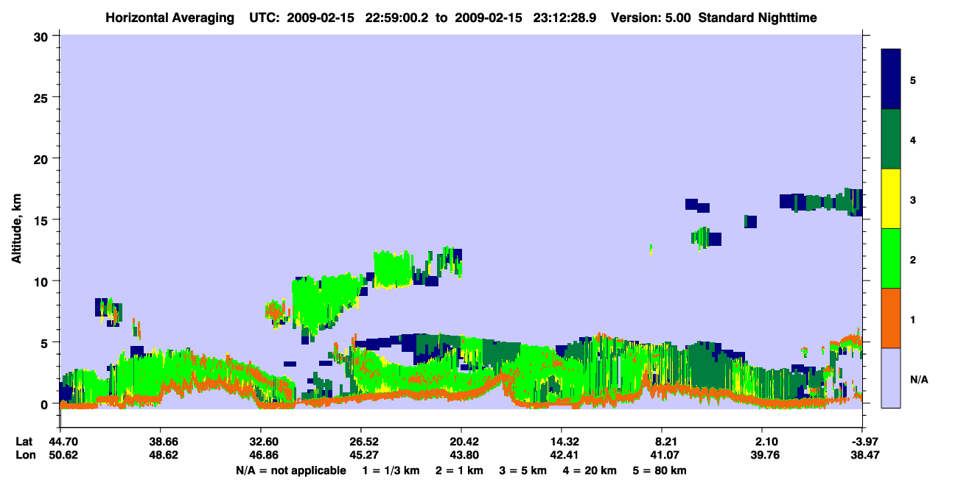The height and width of the screenshot is (491, 958).
Task: Click legend entry '1 = 1/3 km'
Action: click(390, 470)
